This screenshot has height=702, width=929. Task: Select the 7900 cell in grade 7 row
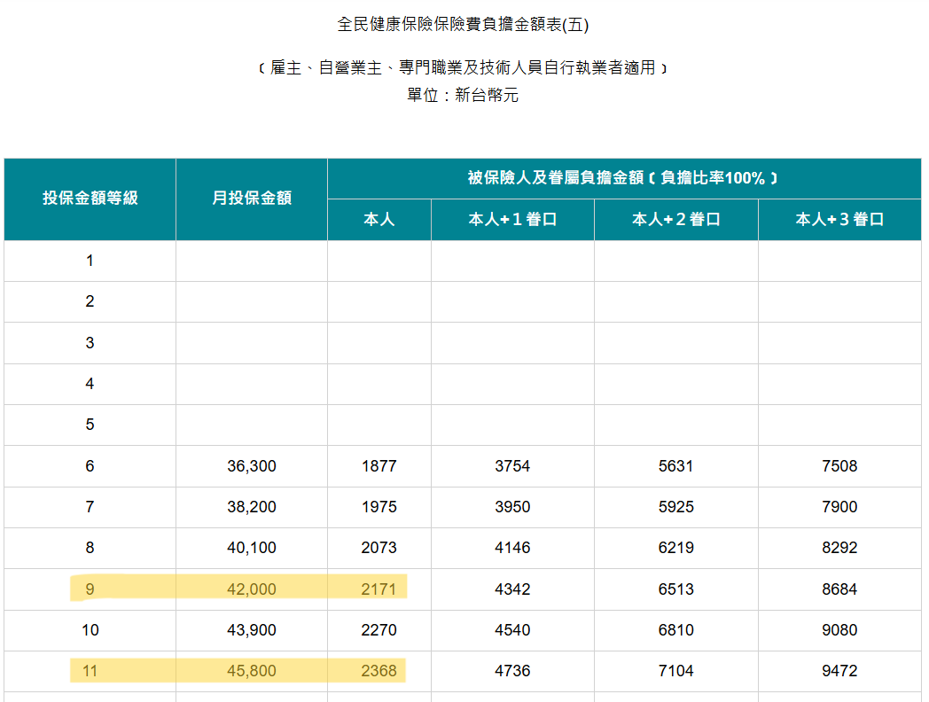pyautogui.click(x=839, y=507)
